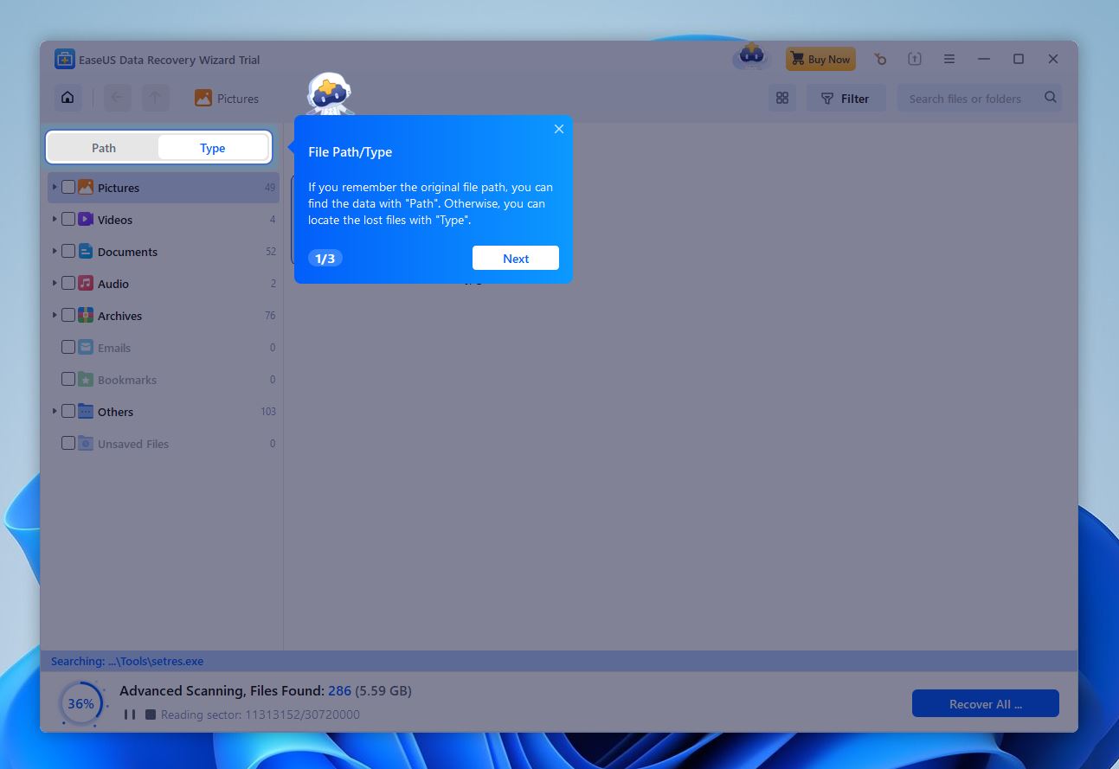Open the grid view layout icon
Image resolution: width=1119 pixels, height=769 pixels.
click(x=781, y=98)
